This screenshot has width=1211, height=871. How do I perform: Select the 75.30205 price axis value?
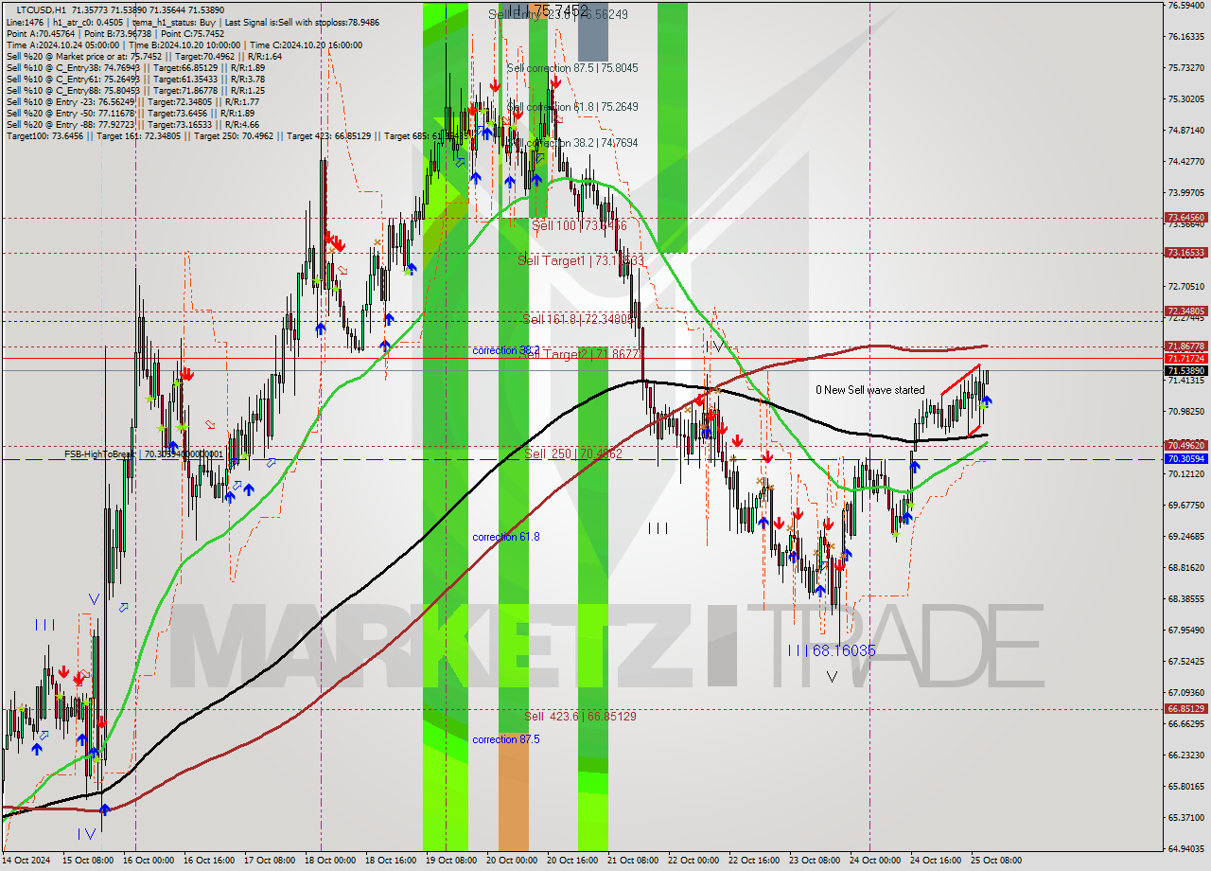pos(1186,98)
